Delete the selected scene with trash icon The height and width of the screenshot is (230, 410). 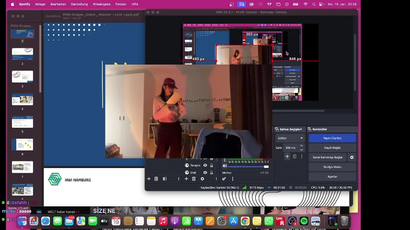[156, 179]
